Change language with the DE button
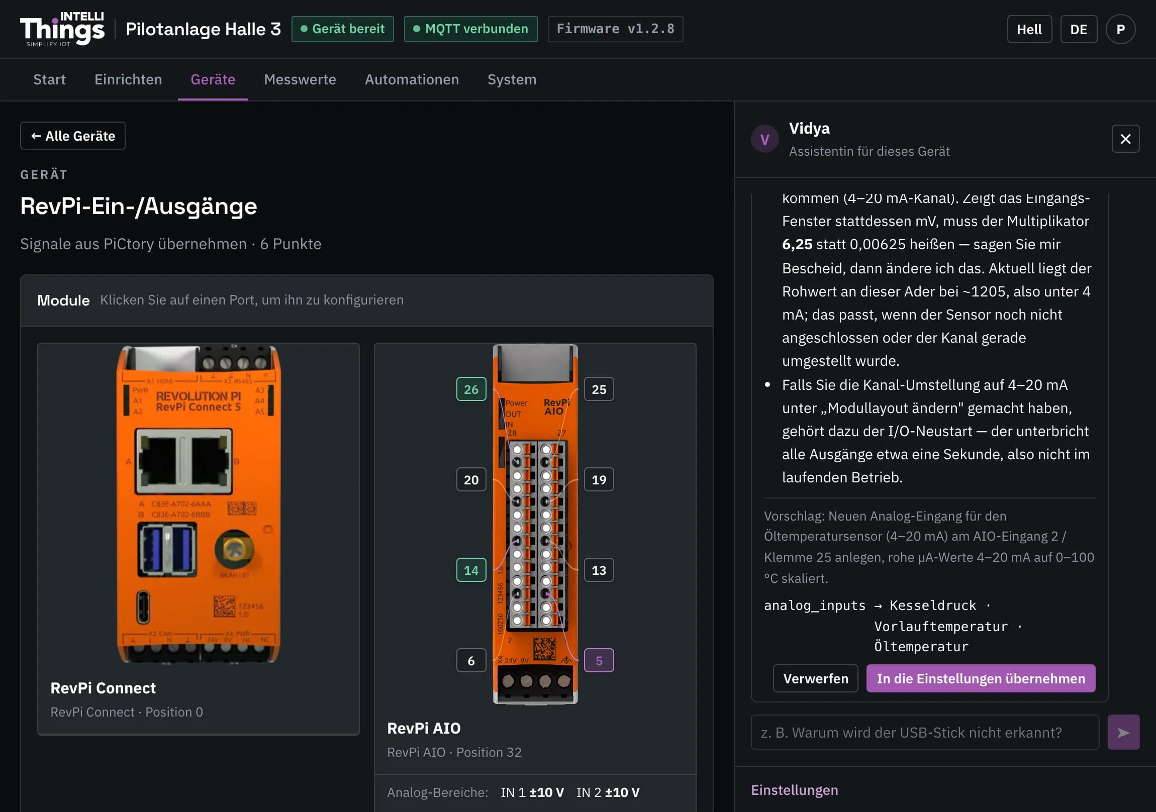Screen dimensions: 1156x812 pyautogui.click(x=1079, y=29)
